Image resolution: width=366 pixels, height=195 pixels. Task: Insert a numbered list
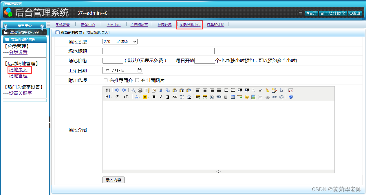click(x=226, y=90)
